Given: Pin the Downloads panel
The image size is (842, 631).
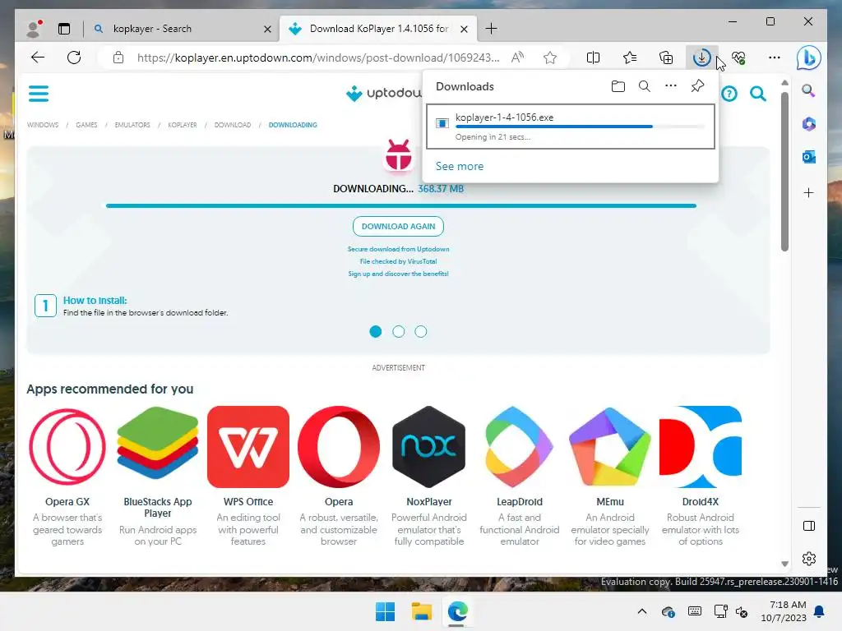Looking at the screenshot, I should coord(697,85).
